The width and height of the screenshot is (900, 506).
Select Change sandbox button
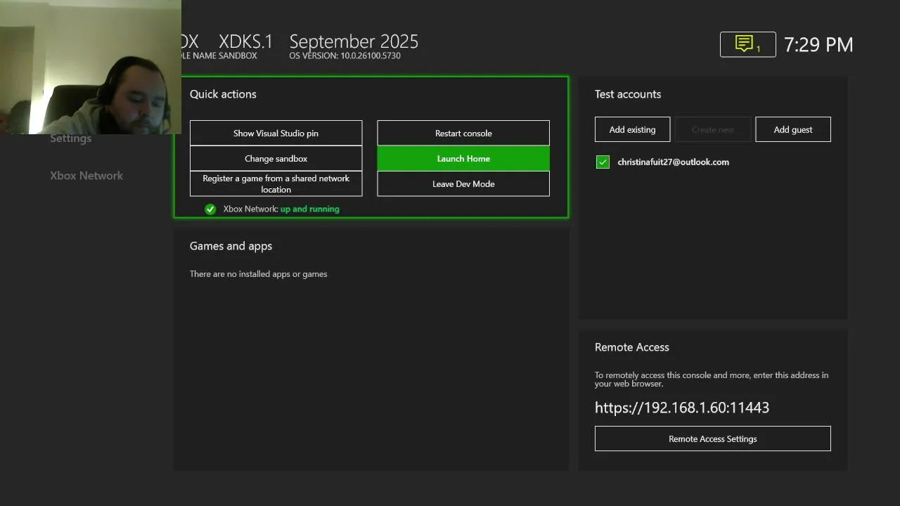click(x=276, y=158)
